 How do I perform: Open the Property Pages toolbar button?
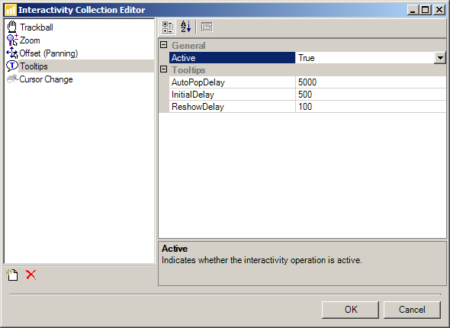pos(207,27)
